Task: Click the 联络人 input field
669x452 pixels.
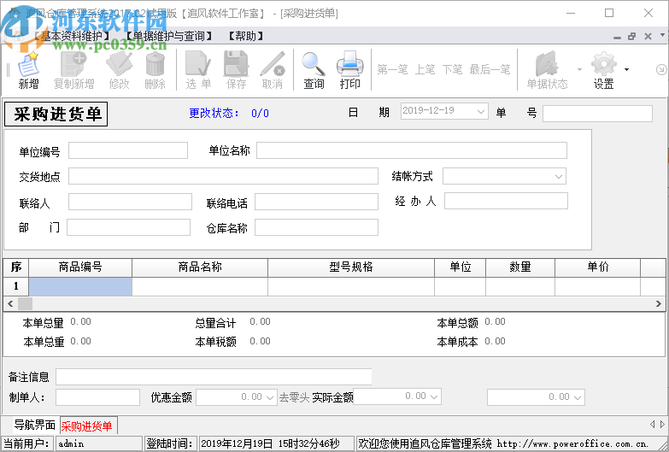Action: point(130,202)
